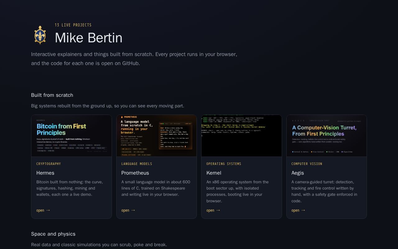Click the Aegis card title
The width and height of the screenshot is (398, 249).
[x=298, y=173]
